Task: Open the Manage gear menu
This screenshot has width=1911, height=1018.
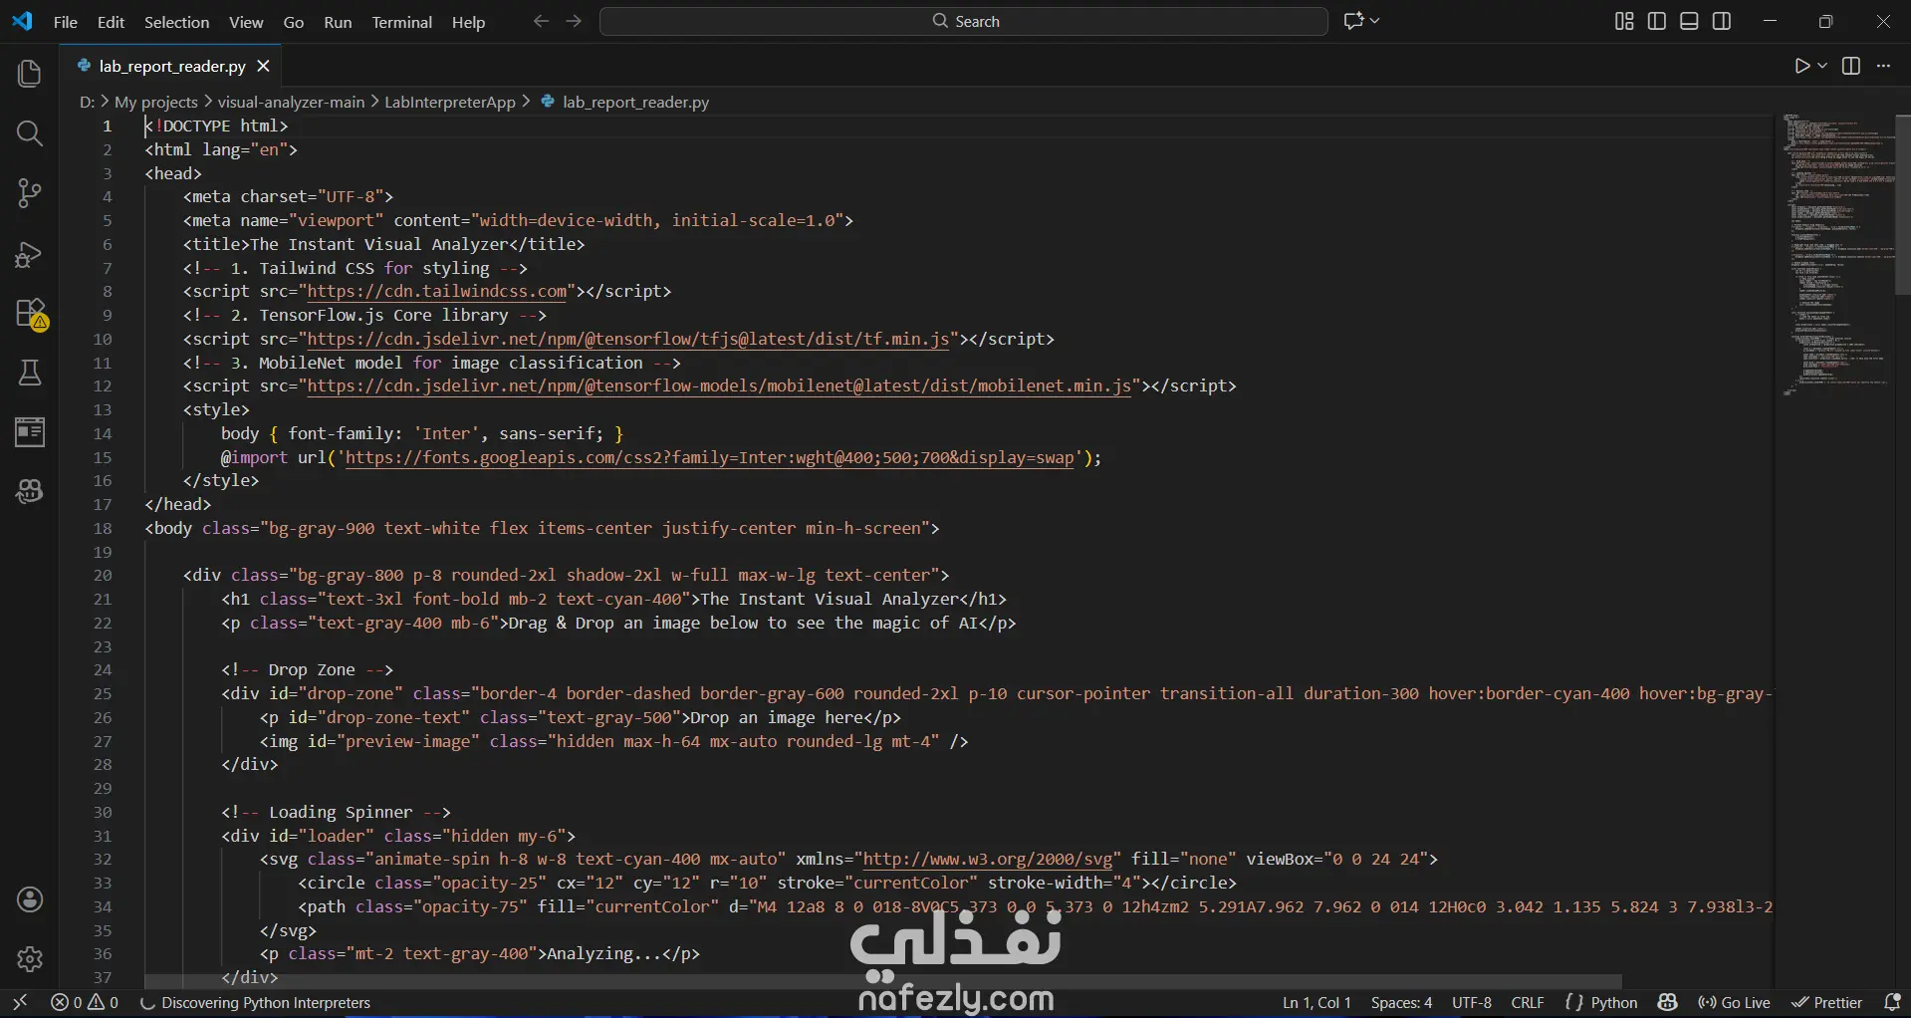Action: pyautogui.click(x=30, y=958)
